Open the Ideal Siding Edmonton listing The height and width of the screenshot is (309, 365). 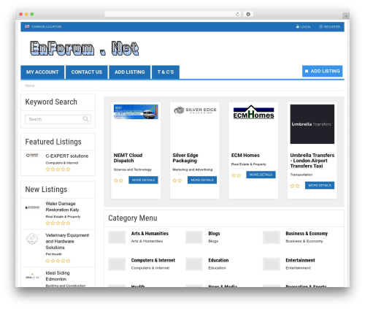(58, 276)
